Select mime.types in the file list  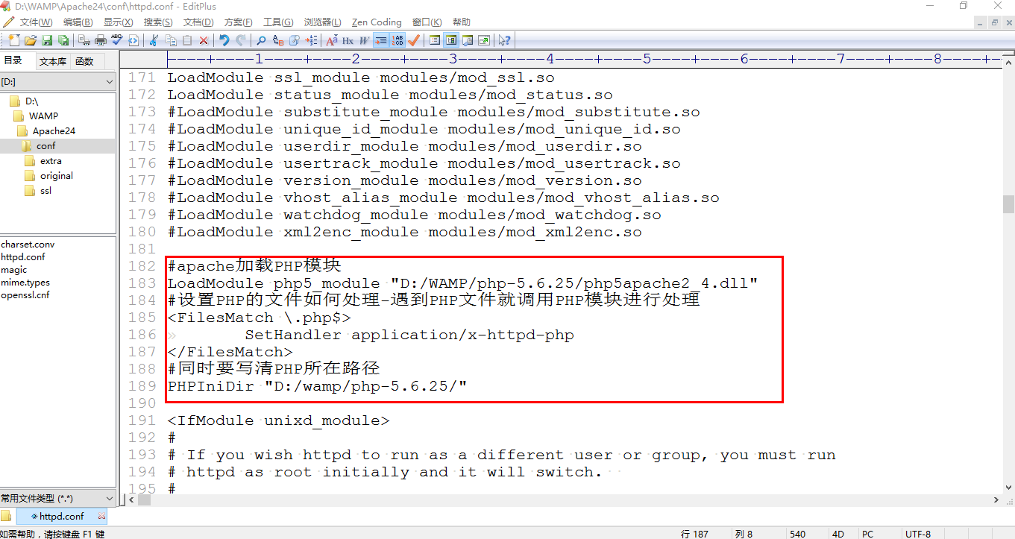[25, 282]
